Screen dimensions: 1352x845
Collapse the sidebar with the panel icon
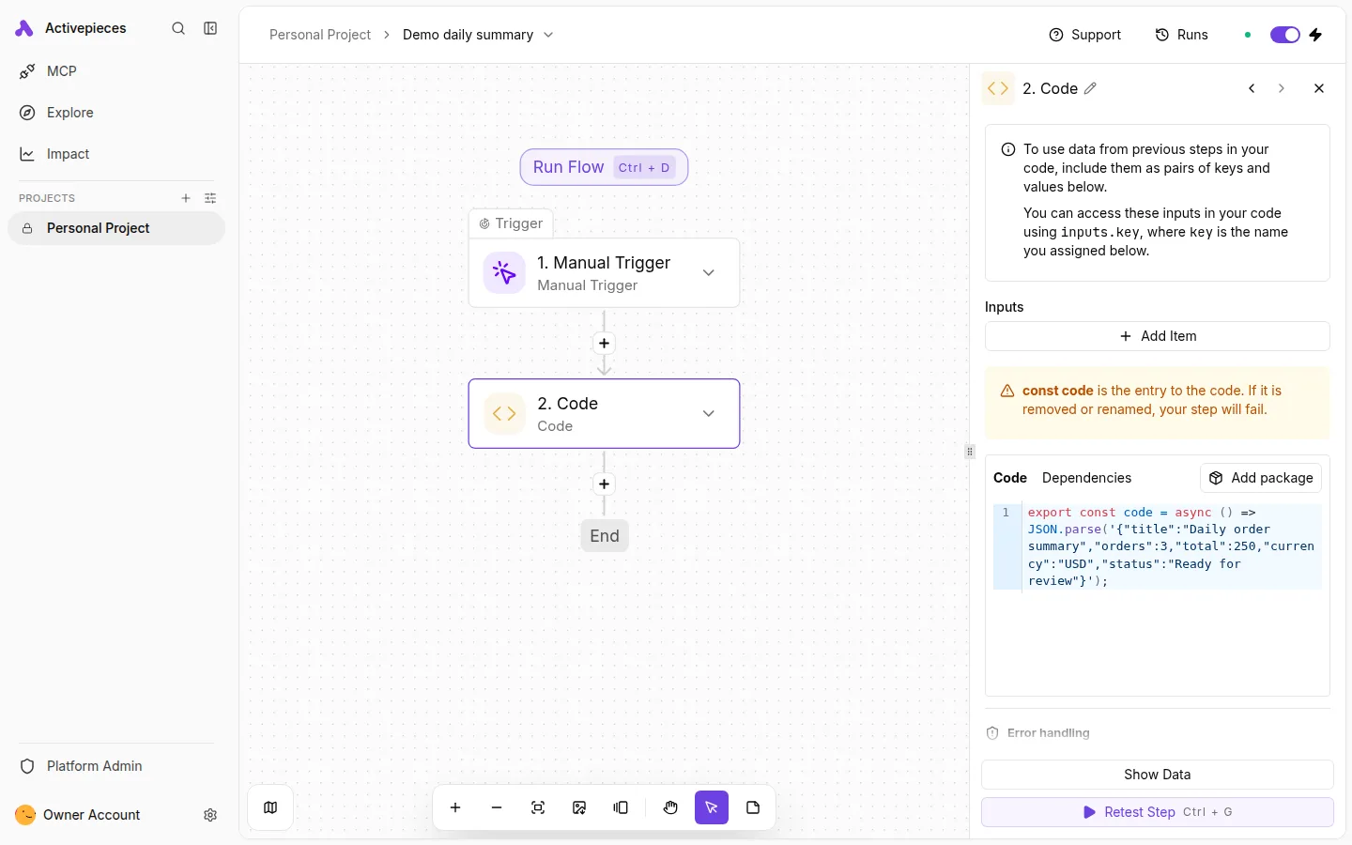[x=210, y=28]
